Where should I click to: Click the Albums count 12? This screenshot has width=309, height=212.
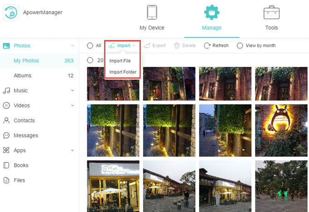[70, 76]
